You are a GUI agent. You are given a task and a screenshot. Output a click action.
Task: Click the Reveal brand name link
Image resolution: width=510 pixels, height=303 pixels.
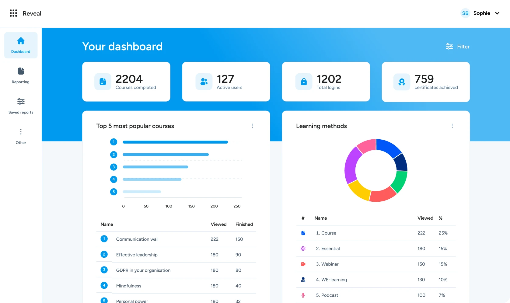click(32, 13)
